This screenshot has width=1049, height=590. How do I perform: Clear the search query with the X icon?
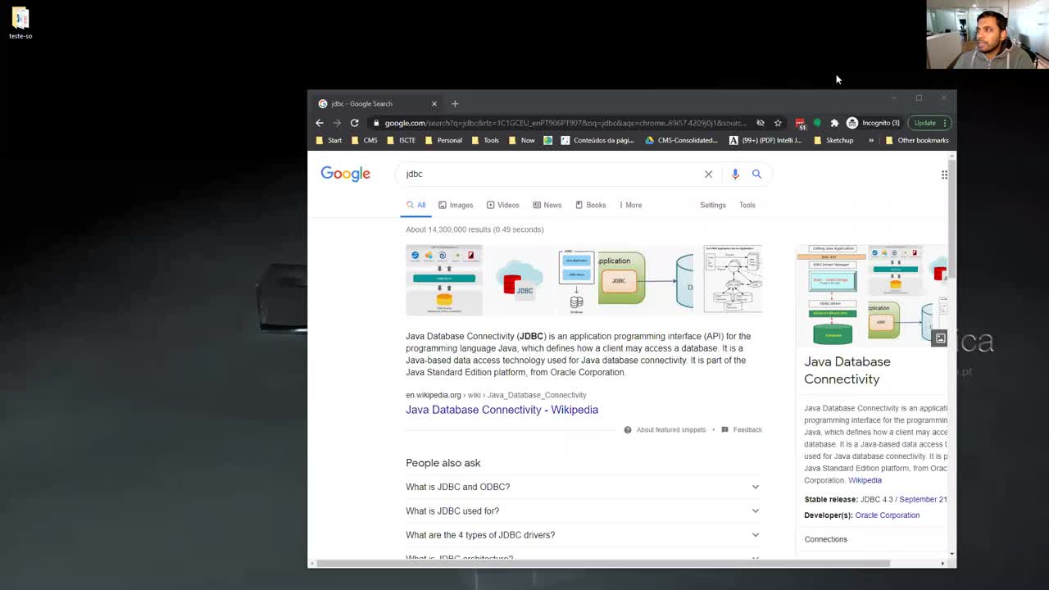(708, 174)
